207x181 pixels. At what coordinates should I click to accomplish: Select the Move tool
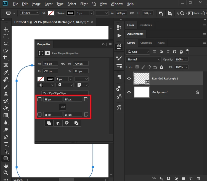(x=6, y=29)
